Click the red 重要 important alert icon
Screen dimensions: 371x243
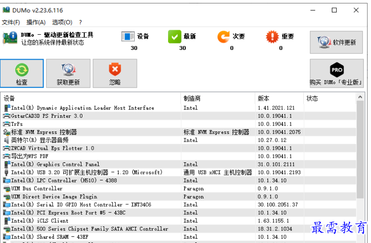coord(272,37)
